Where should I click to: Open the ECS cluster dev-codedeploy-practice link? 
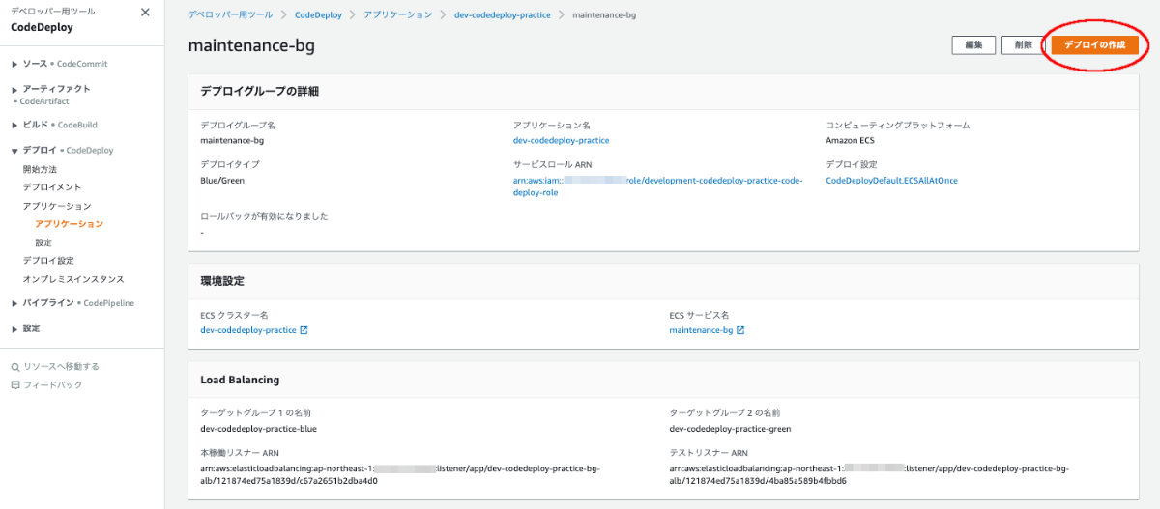click(x=247, y=330)
